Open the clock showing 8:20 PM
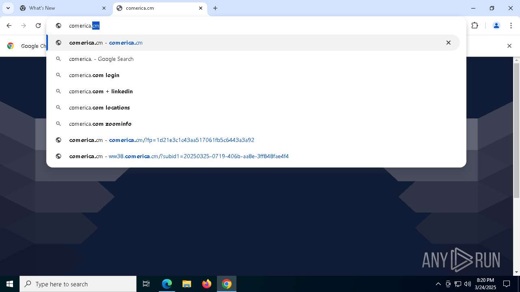The width and height of the screenshot is (520, 292). click(485, 284)
